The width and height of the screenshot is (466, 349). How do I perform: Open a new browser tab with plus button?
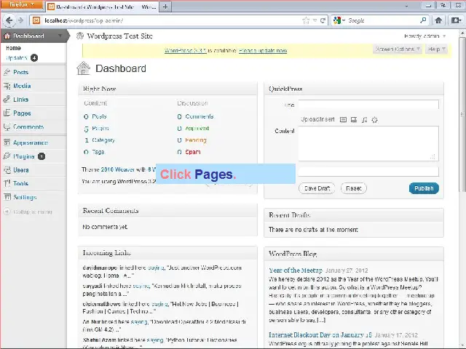pyautogui.click(x=165, y=7)
